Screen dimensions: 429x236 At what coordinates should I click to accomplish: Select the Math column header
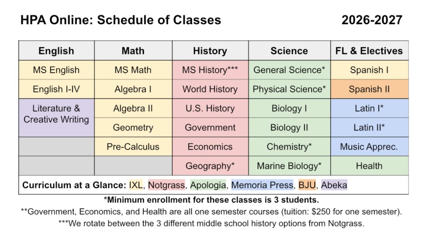click(x=133, y=51)
